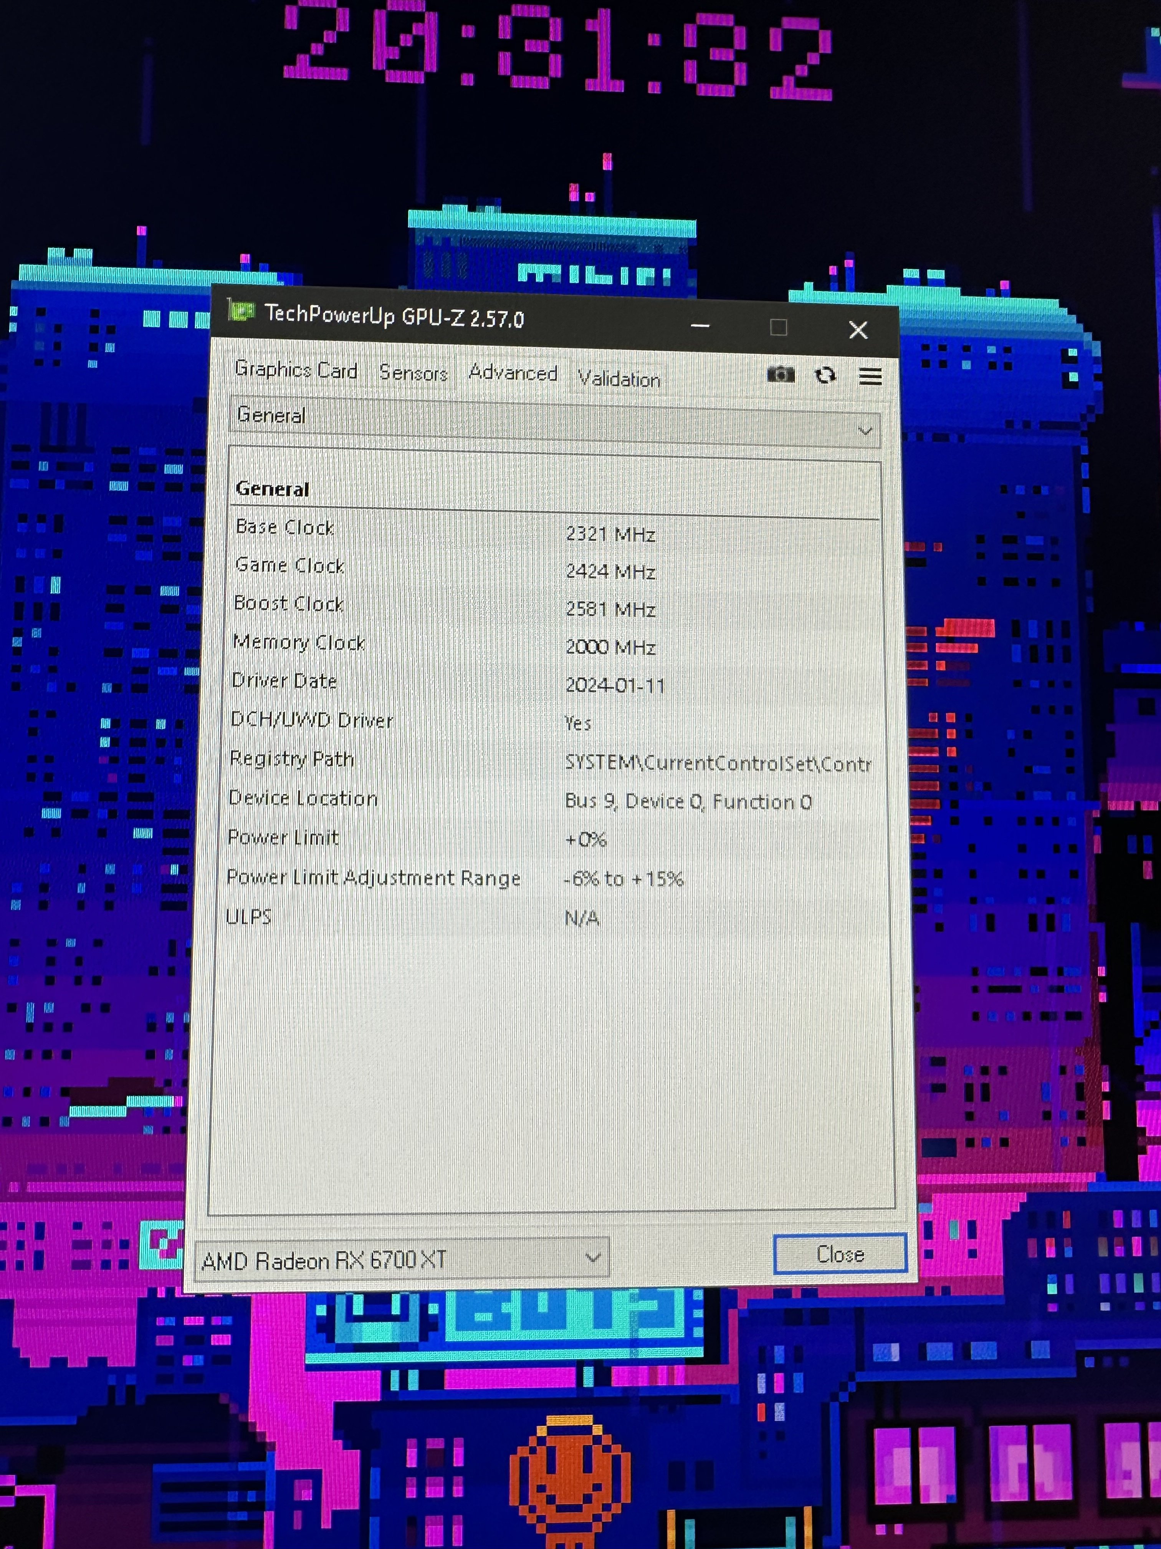This screenshot has width=1161, height=1549.
Task: Minimize the GPU-Z window
Action: pos(700,326)
